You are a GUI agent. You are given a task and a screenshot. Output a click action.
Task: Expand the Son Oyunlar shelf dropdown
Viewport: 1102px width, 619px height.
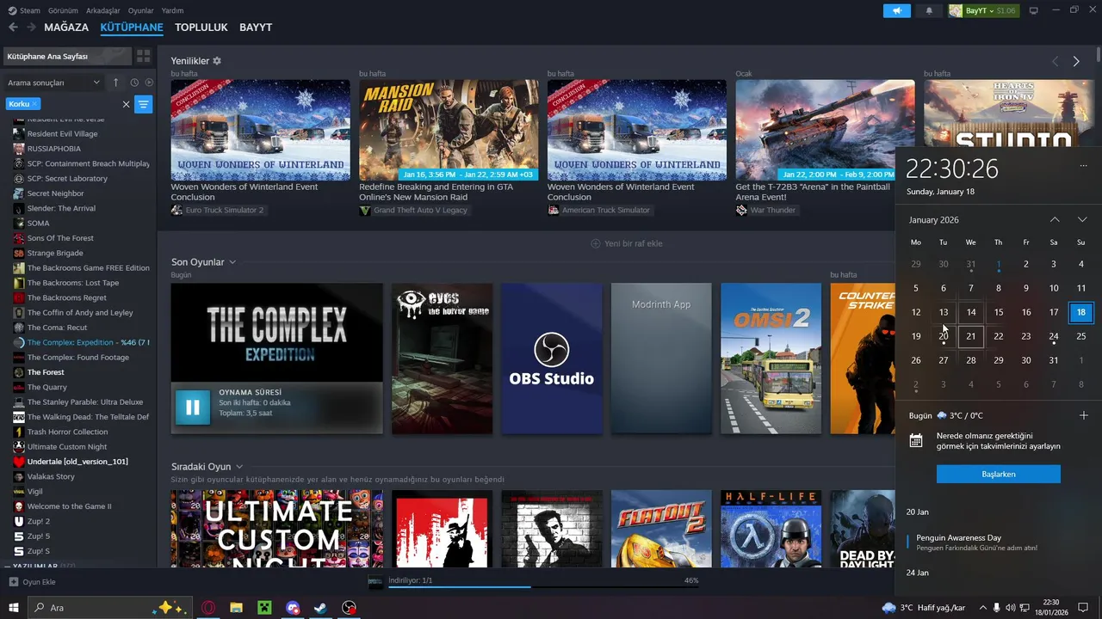[x=232, y=262]
